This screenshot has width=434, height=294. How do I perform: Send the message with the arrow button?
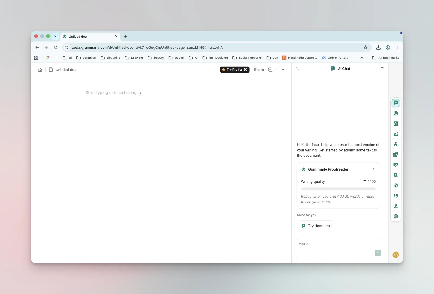pos(378,253)
